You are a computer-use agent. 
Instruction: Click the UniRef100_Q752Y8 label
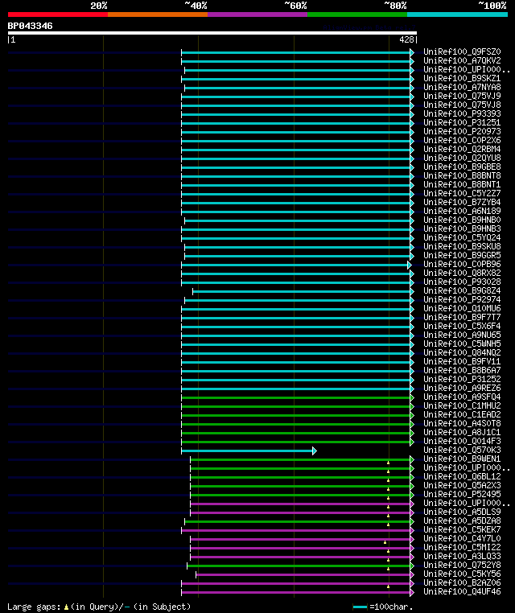coord(462,566)
